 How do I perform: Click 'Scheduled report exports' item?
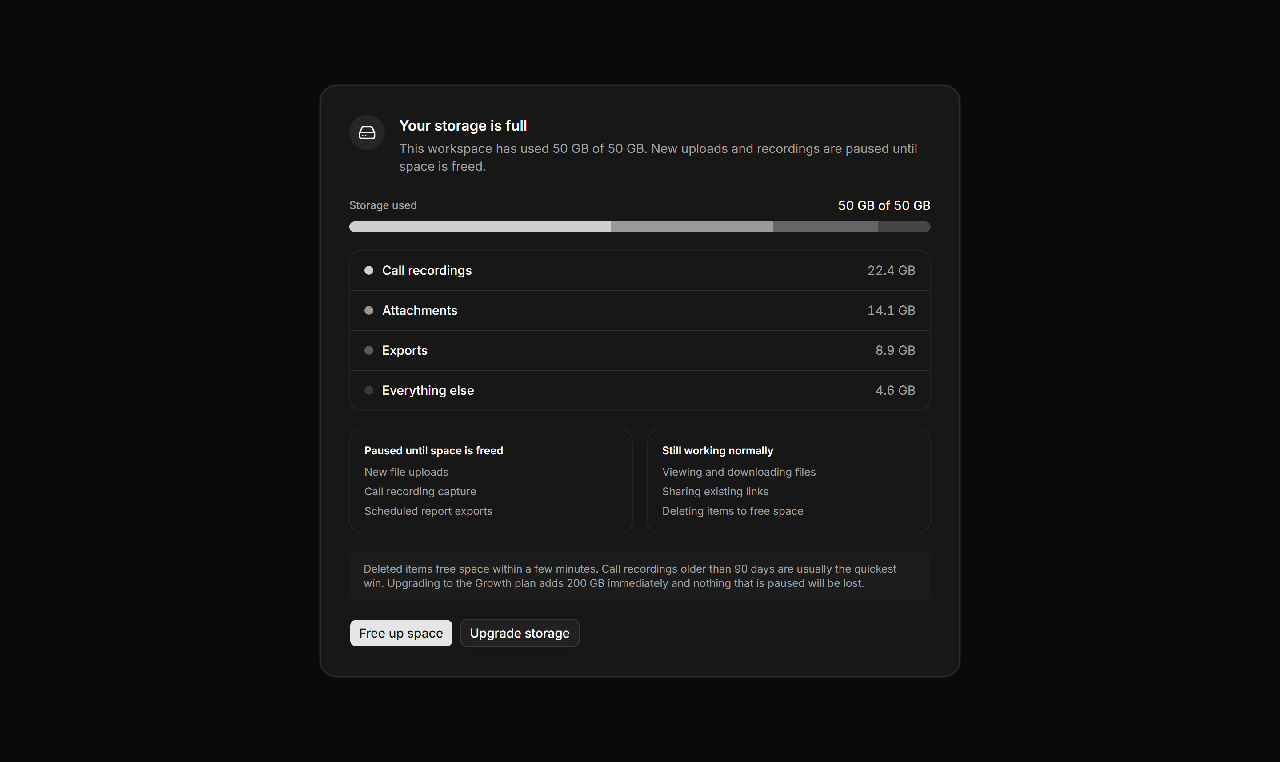[428, 511]
